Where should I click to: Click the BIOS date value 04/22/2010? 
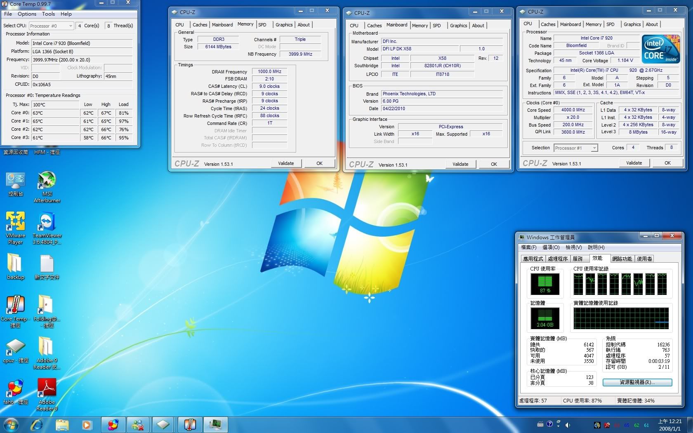[x=442, y=109]
